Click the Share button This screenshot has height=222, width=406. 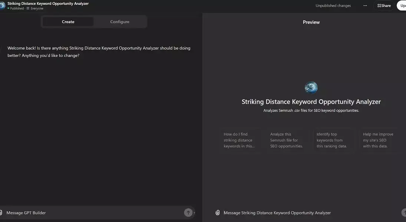point(384,6)
